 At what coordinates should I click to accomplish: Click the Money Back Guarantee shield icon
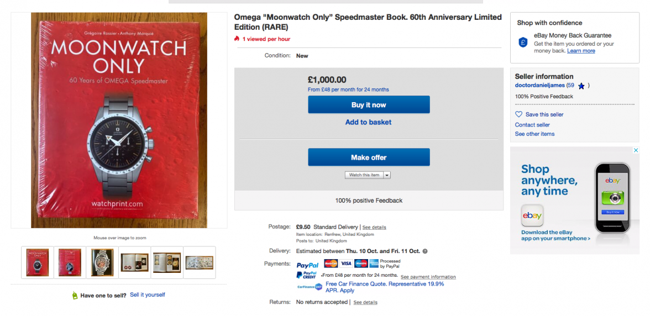[523, 43]
